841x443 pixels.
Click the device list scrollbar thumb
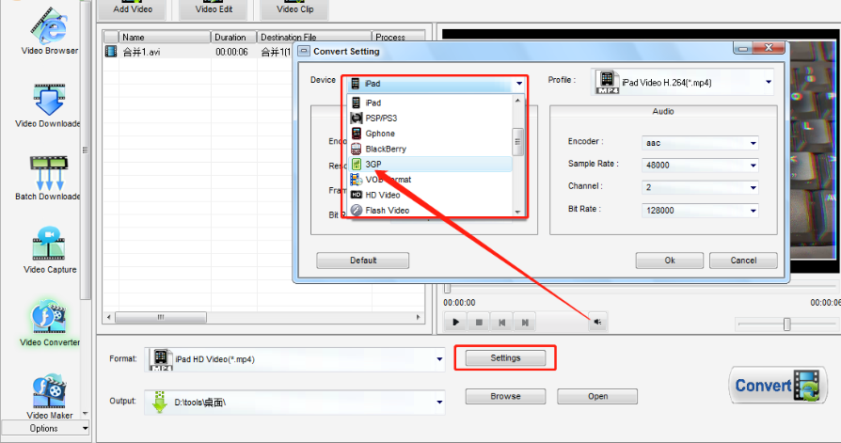point(517,142)
